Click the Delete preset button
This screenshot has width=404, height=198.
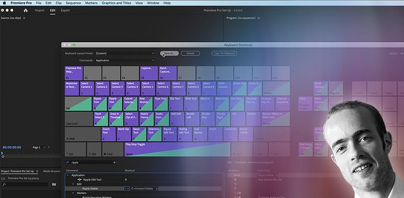190,53
